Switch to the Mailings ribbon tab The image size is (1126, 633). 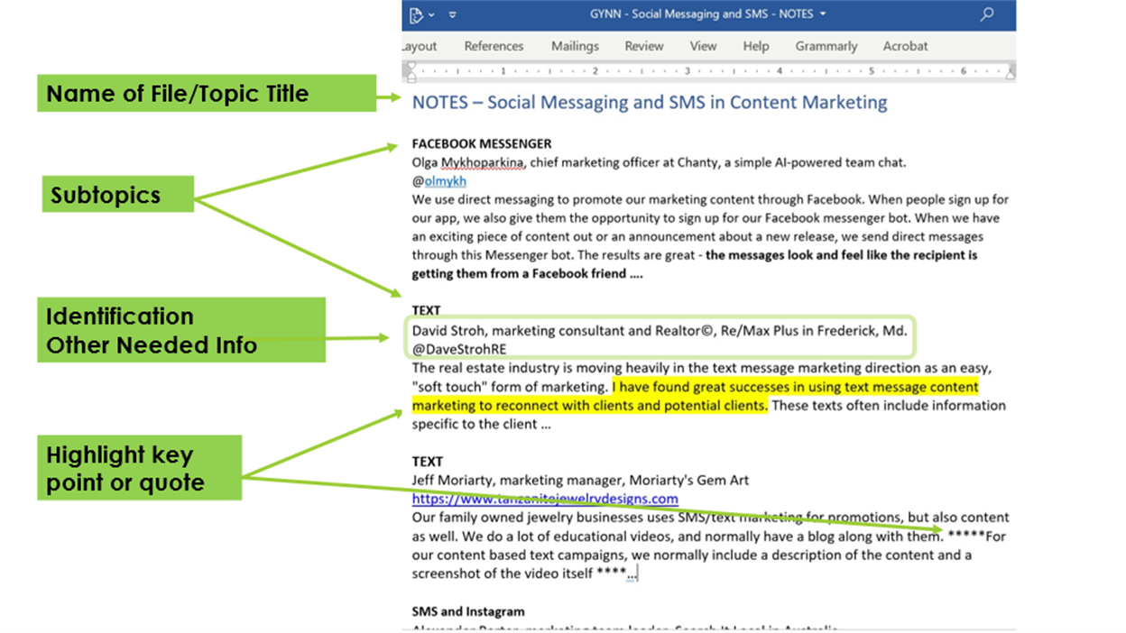[575, 46]
